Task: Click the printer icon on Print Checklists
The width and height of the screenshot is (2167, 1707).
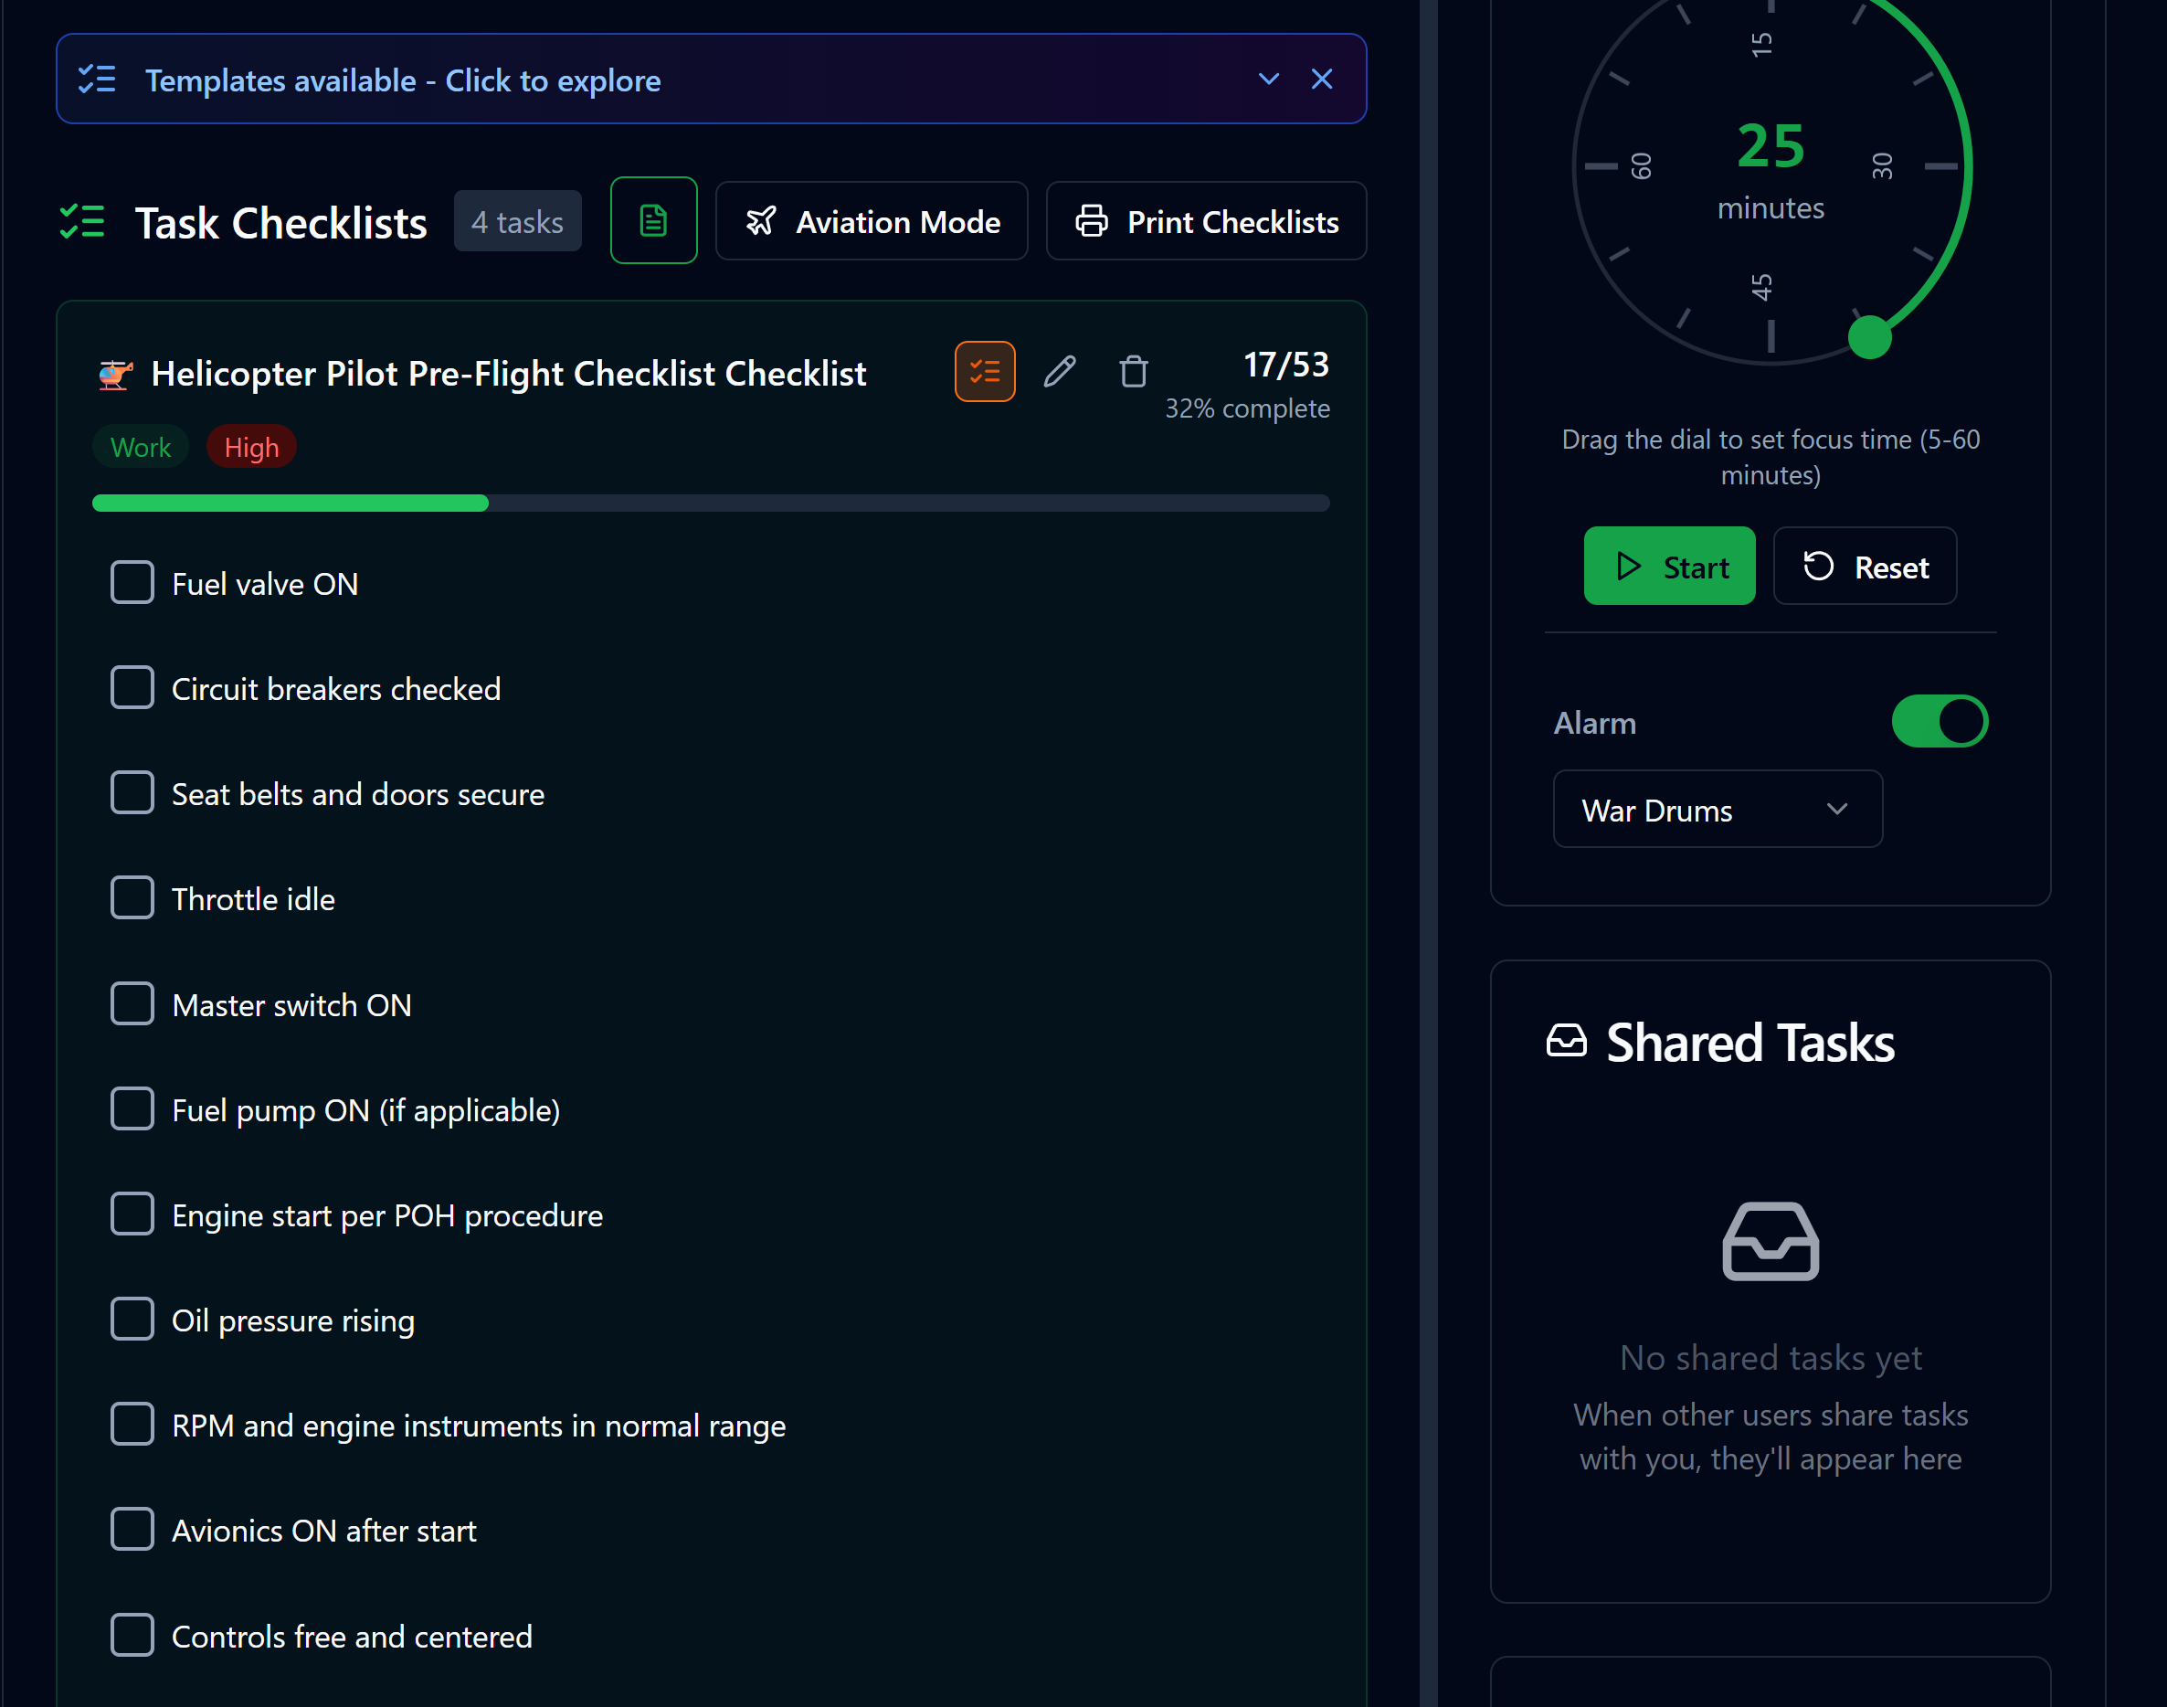Action: point(1091,221)
